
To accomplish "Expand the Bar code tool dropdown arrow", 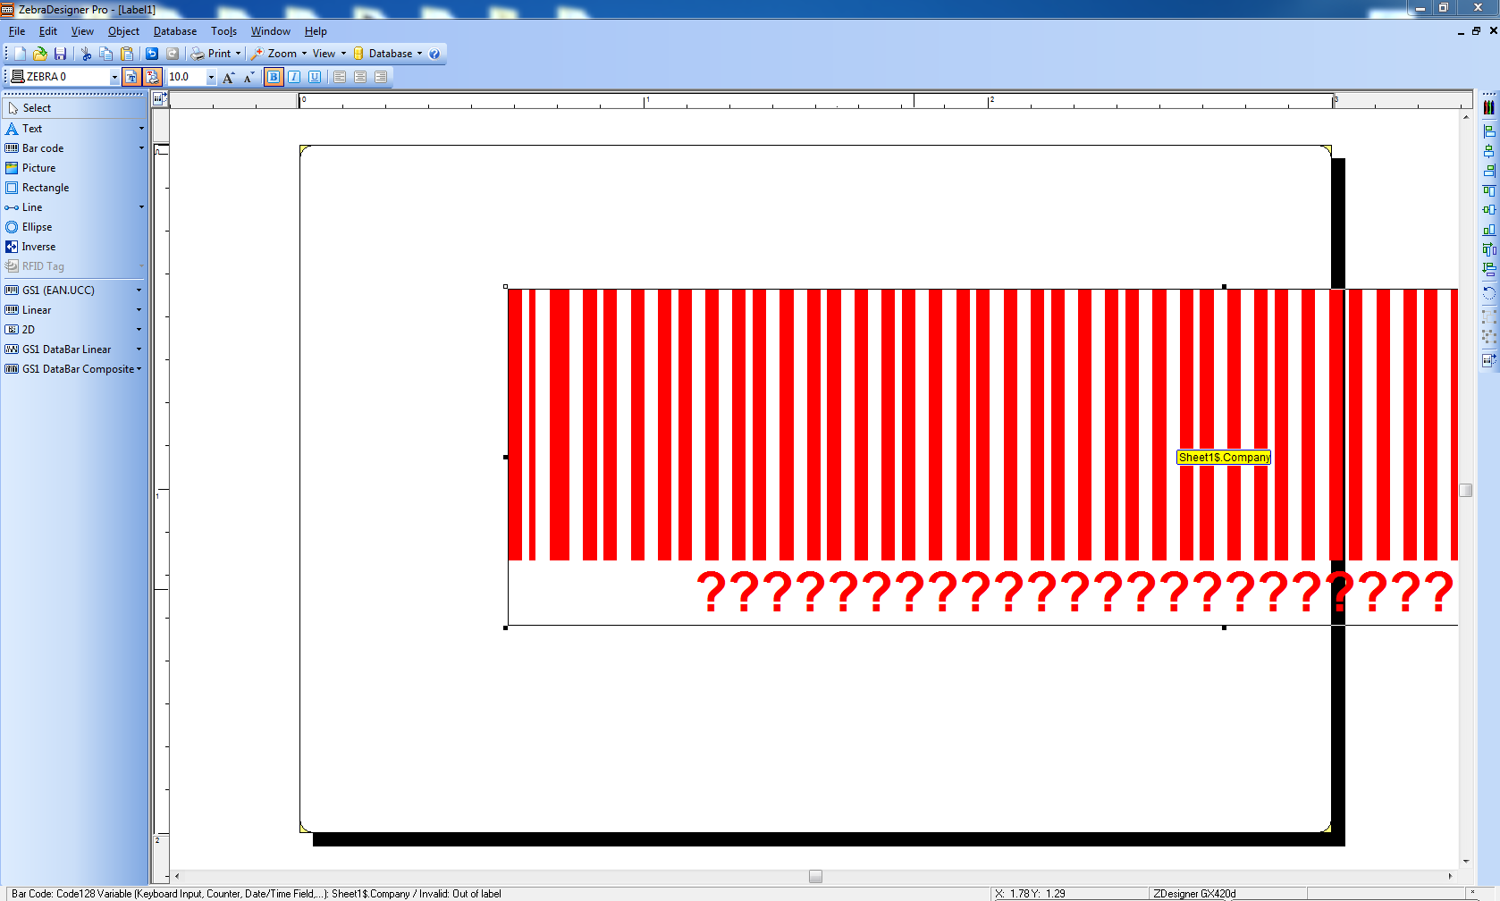I will (141, 148).
